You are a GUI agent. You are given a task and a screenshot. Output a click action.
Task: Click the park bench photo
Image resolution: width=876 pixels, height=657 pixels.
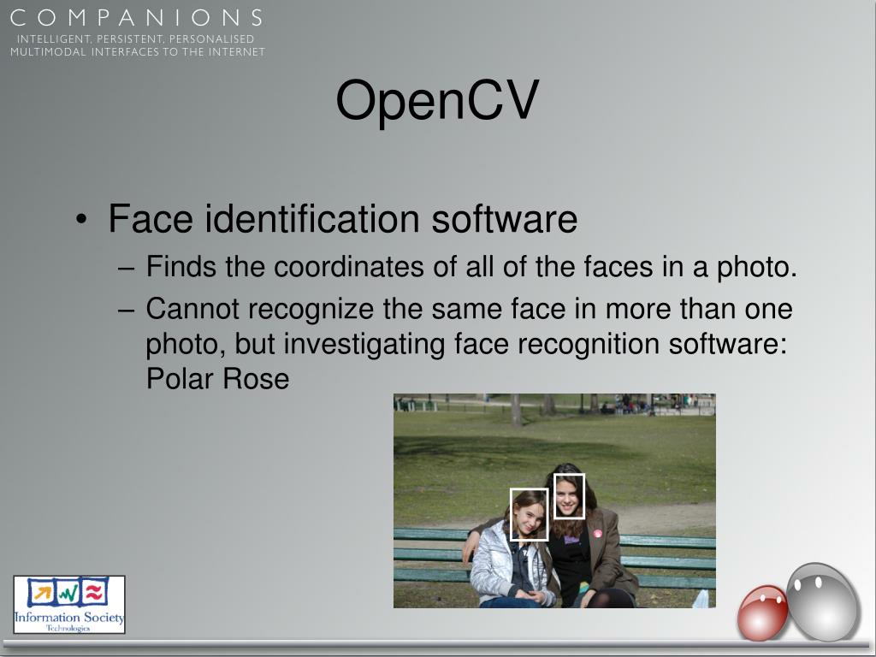pos(554,500)
